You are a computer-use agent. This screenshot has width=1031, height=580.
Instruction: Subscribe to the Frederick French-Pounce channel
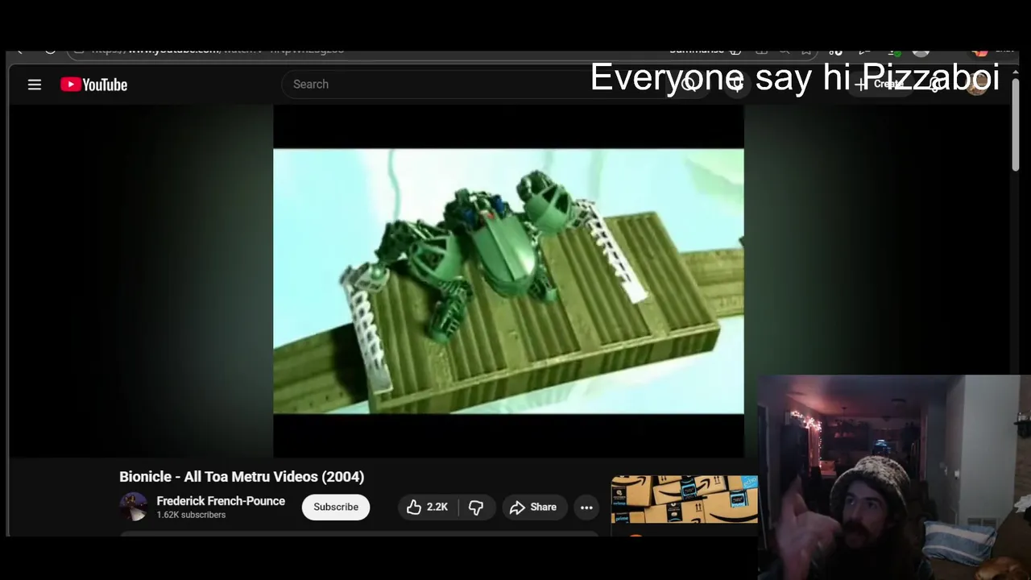(336, 507)
